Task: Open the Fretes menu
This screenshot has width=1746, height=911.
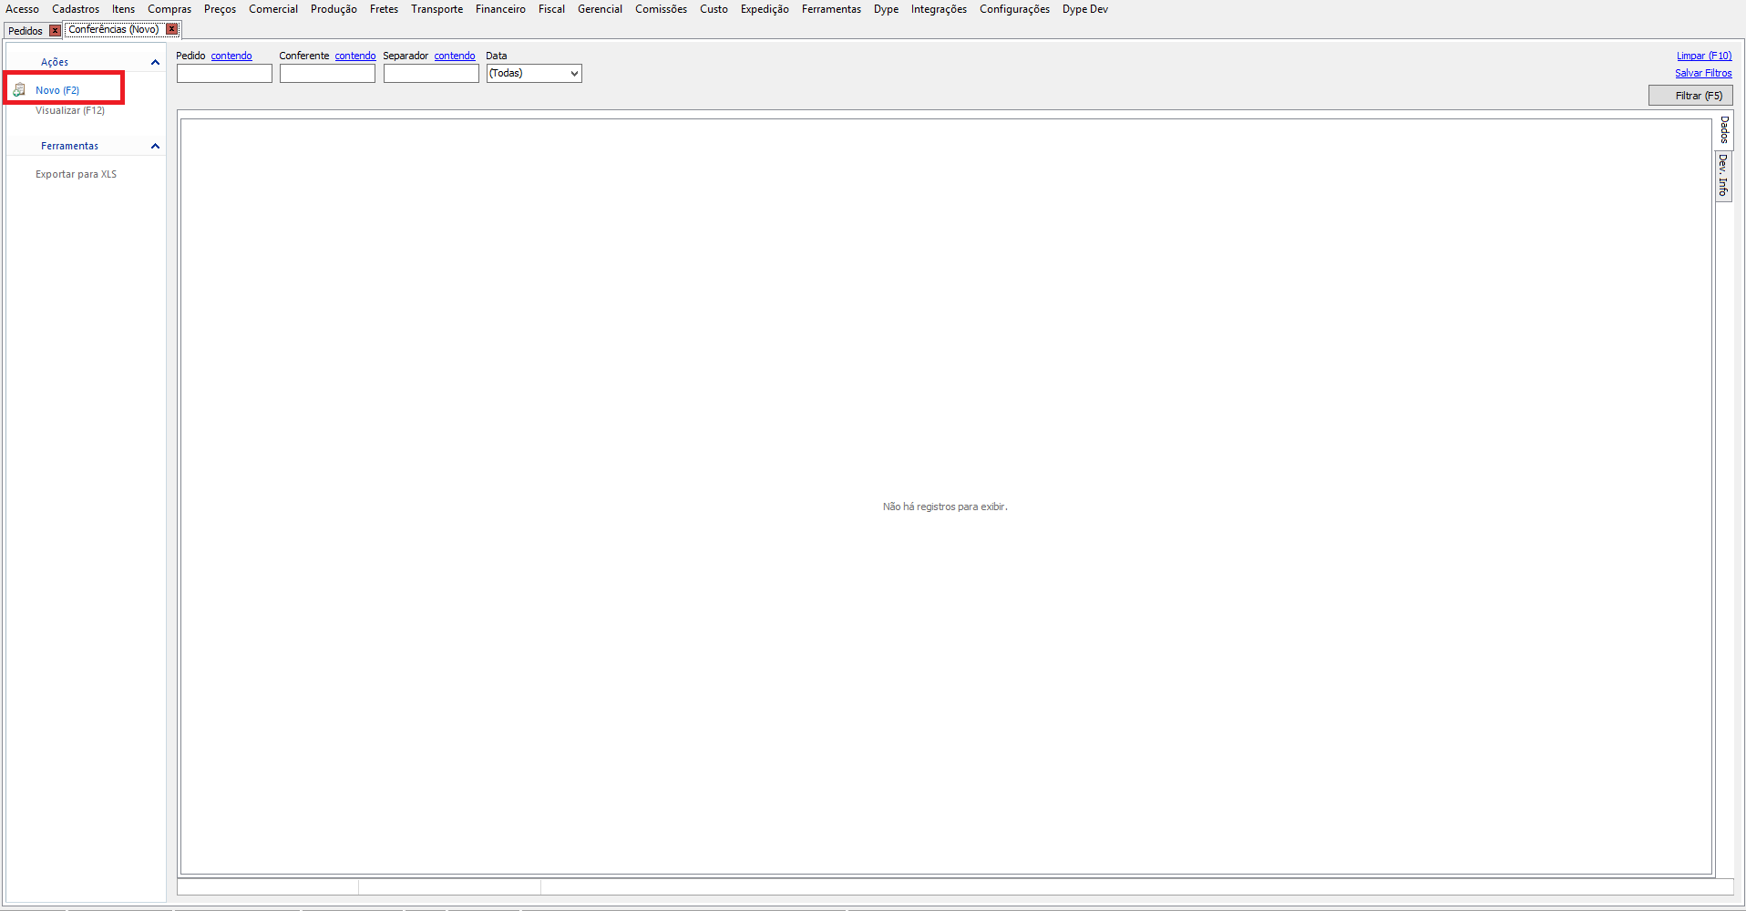Action: [x=384, y=9]
